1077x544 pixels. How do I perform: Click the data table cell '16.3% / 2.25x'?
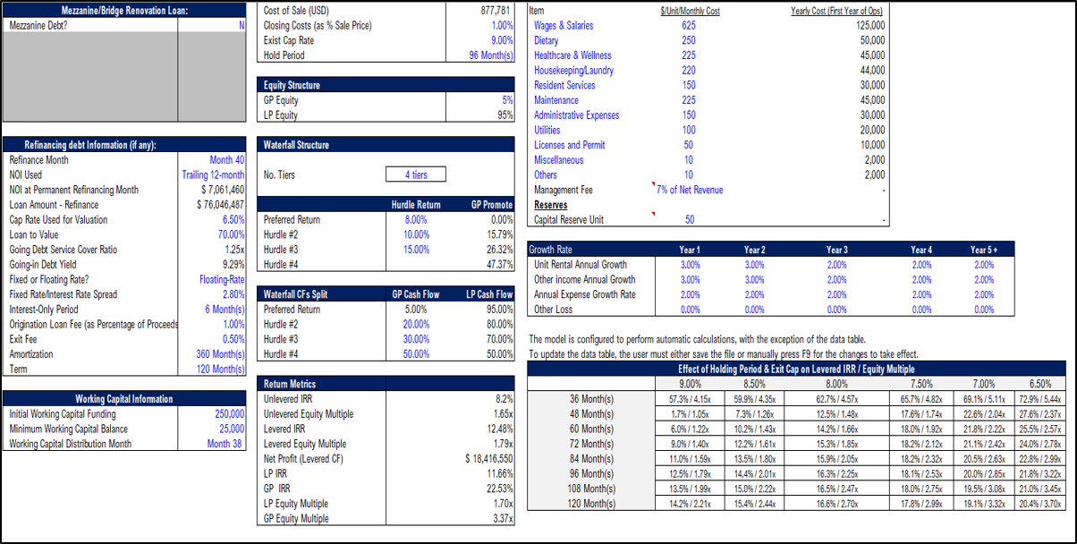point(837,473)
